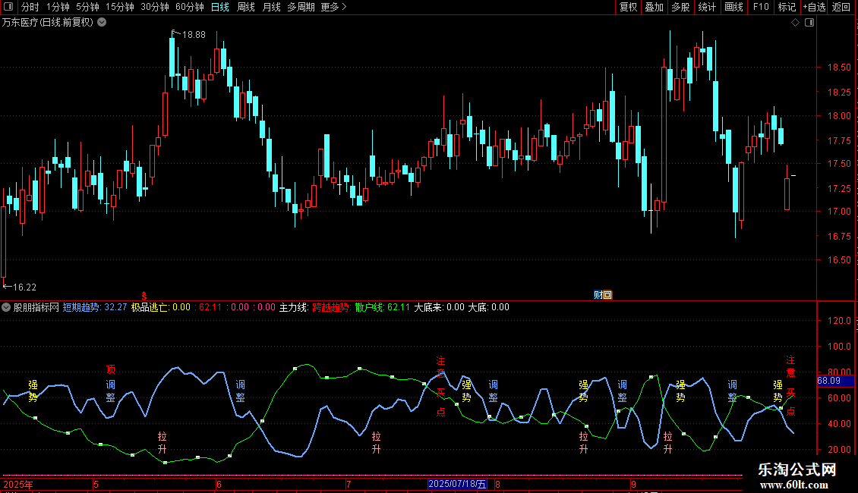Expand the 更多 periods menu
The width and height of the screenshot is (858, 493).
[x=333, y=7]
